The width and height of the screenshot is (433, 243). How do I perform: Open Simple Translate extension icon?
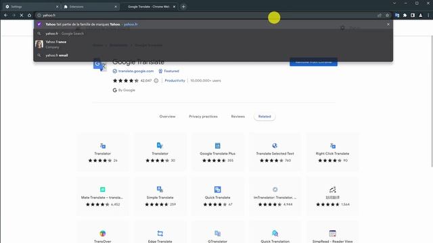tap(160, 189)
